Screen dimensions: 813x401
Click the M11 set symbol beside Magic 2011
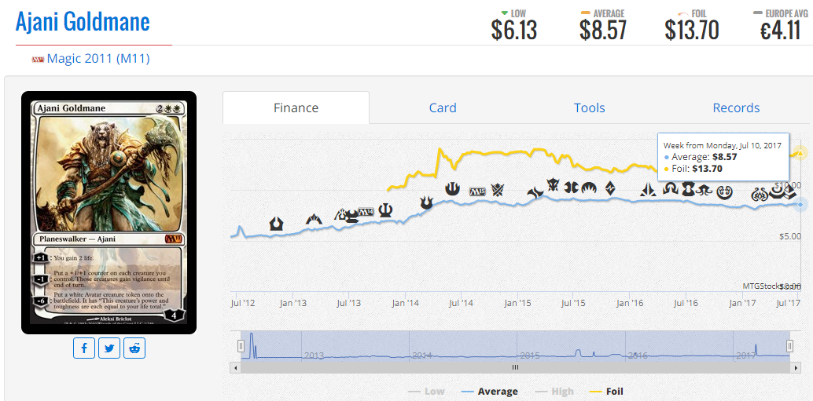click(38, 60)
